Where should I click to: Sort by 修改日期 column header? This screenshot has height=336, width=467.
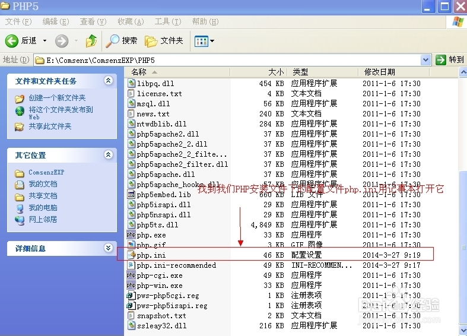pos(394,72)
